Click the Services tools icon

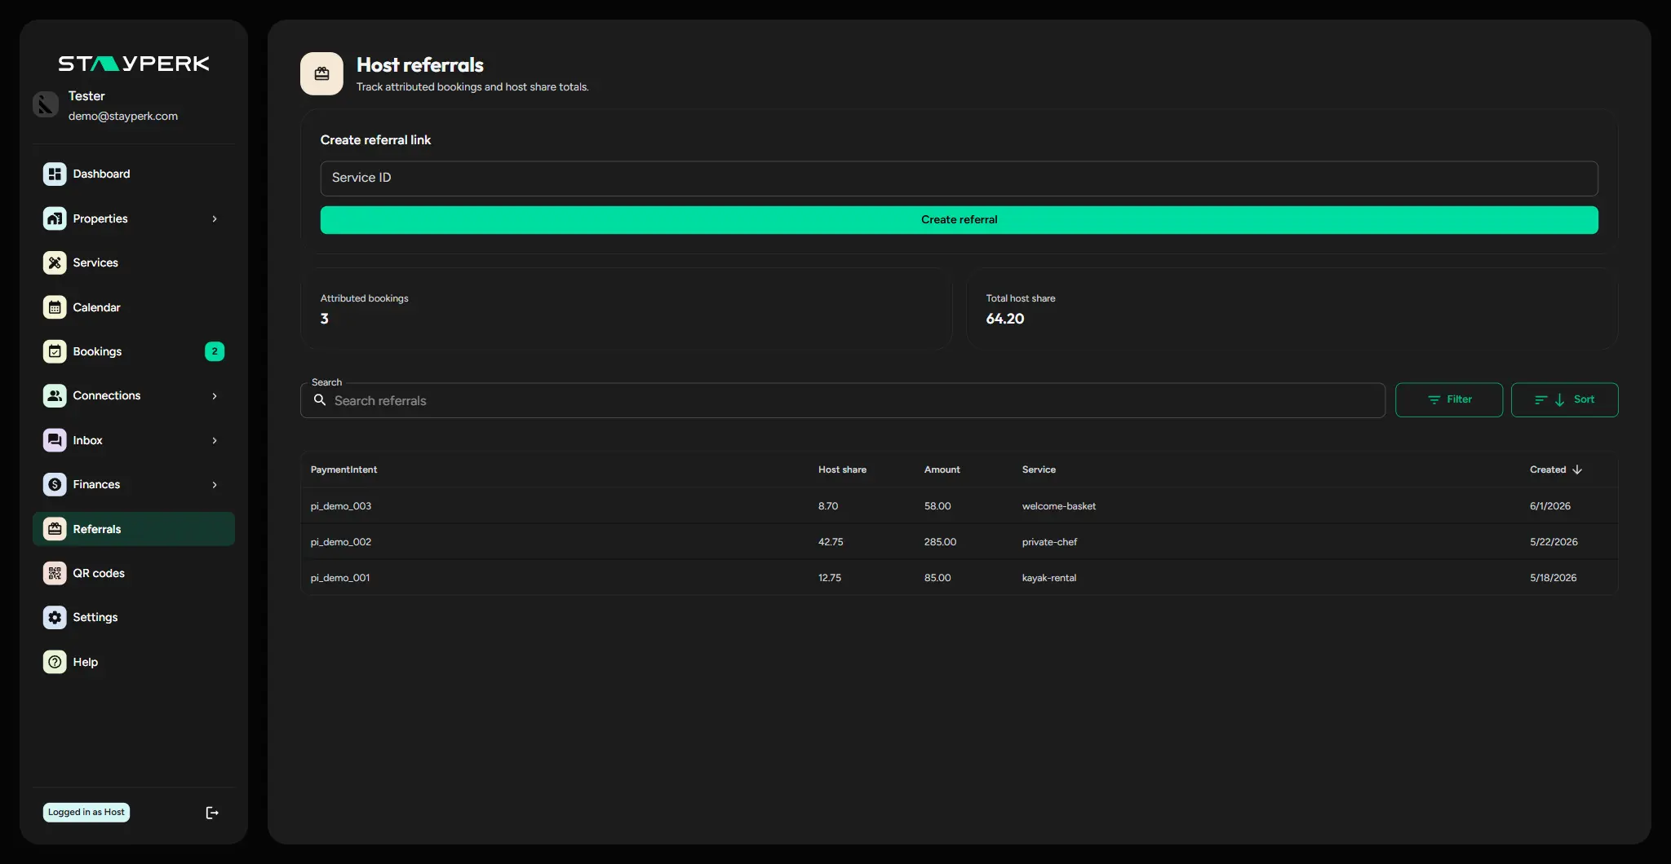pyautogui.click(x=55, y=262)
